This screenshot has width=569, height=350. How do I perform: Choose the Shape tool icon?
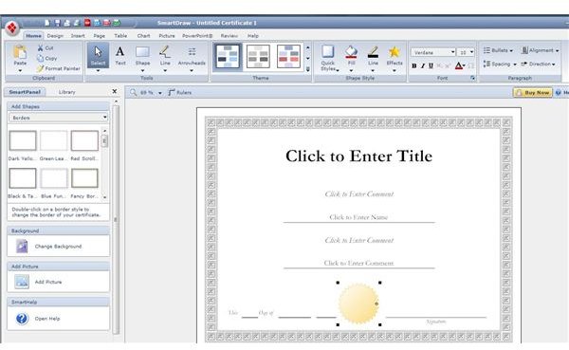coord(142,55)
